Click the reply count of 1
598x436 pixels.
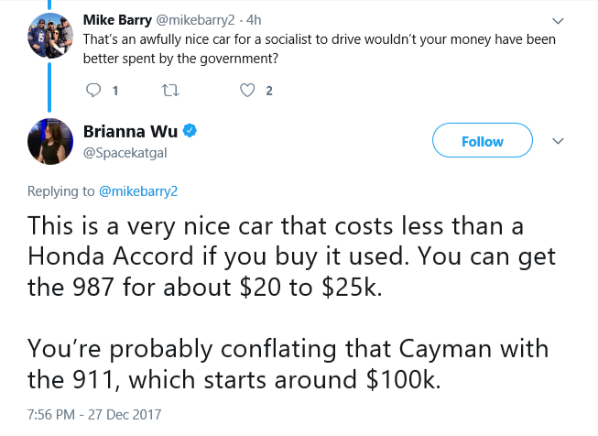pos(115,91)
